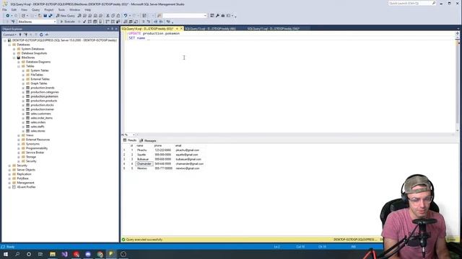Open the Window menu
The width and height of the screenshot is (462, 259).
point(74,9)
